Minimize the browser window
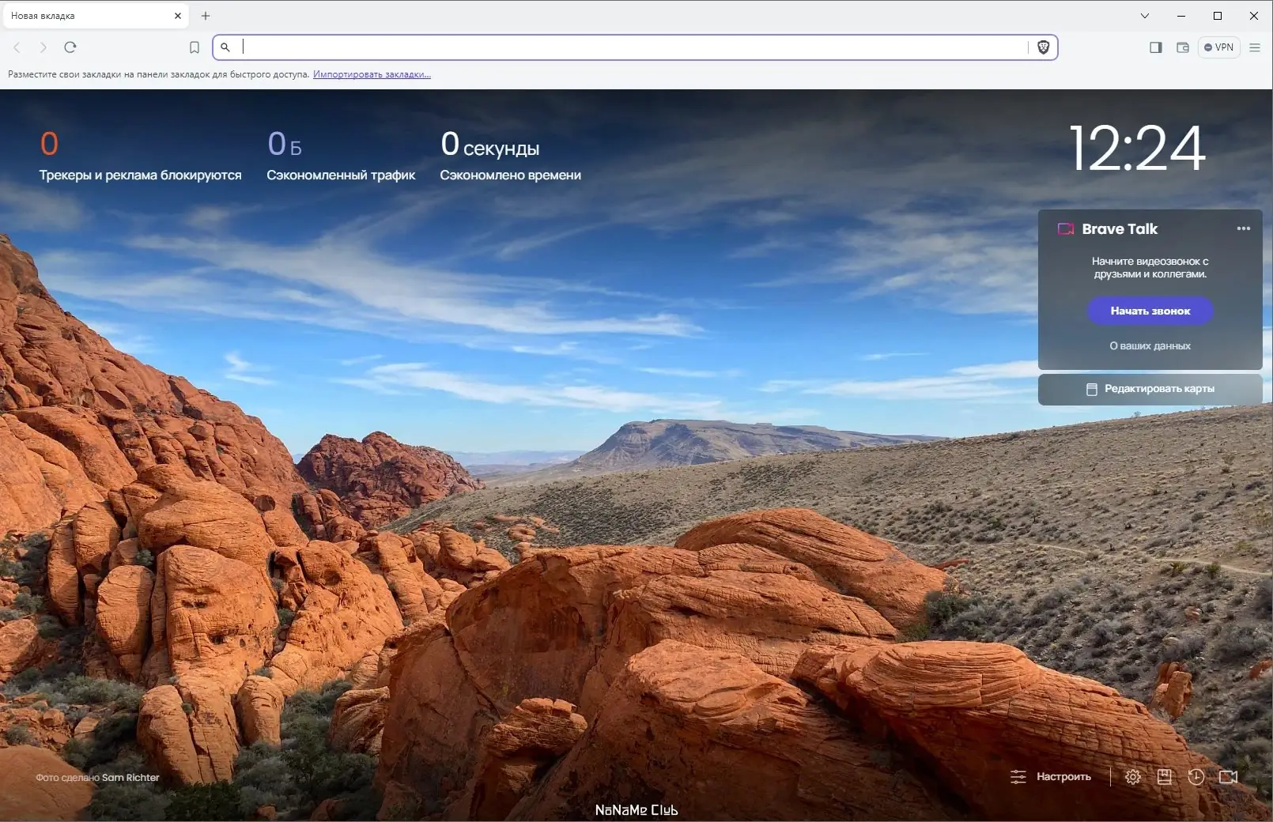The height and width of the screenshot is (822, 1273). point(1181,16)
